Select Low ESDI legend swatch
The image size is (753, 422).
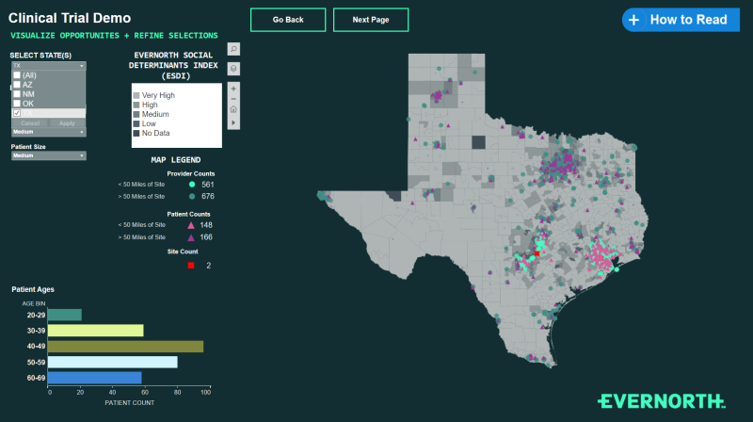136,123
